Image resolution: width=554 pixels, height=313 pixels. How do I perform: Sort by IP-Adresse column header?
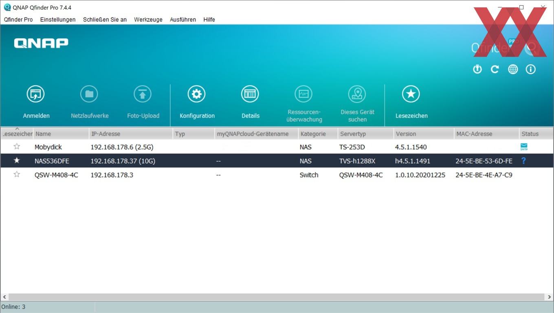(x=131, y=134)
